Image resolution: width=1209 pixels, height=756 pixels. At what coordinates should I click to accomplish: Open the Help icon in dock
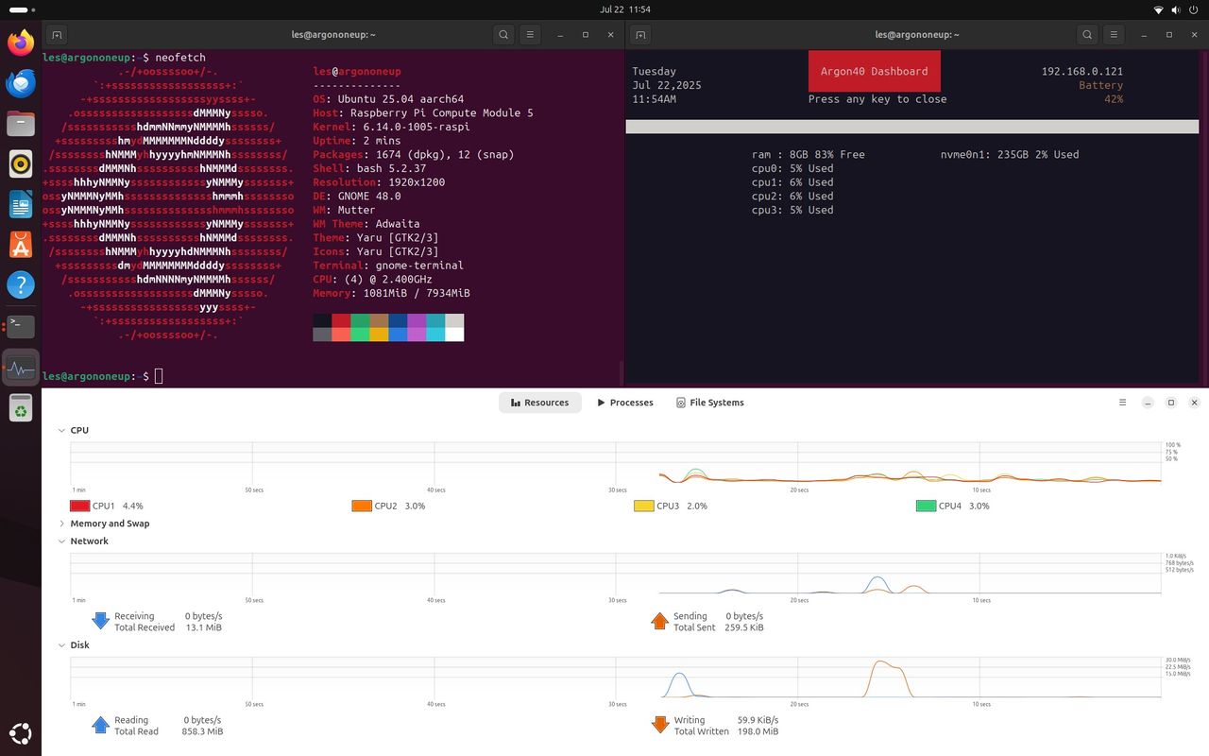click(x=21, y=285)
